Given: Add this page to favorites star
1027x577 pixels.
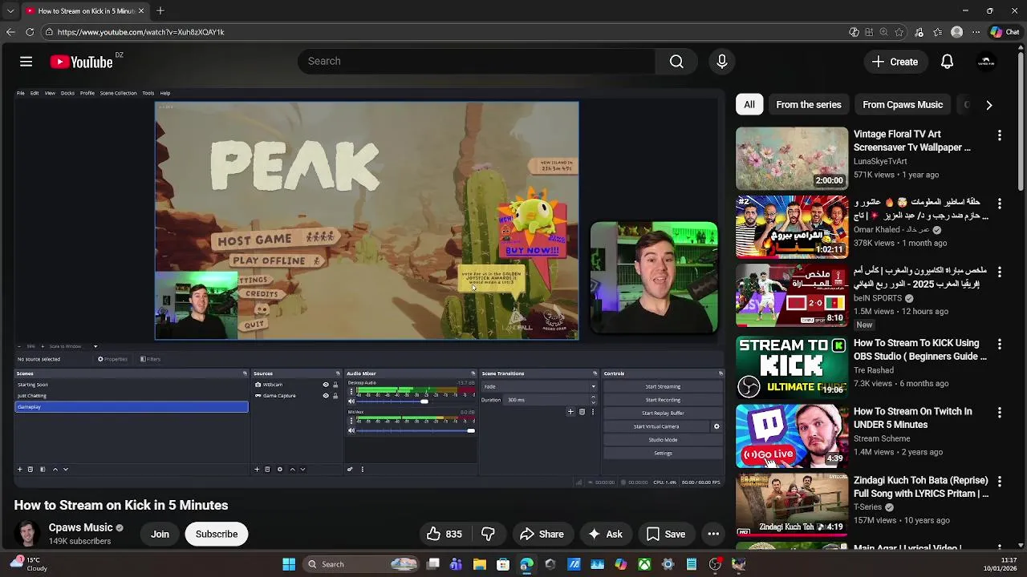Looking at the screenshot, I should (x=899, y=32).
